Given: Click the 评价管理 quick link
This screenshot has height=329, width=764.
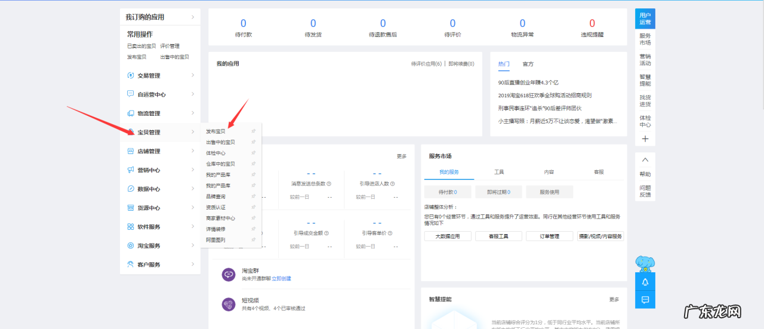Looking at the screenshot, I should pyautogui.click(x=170, y=46).
